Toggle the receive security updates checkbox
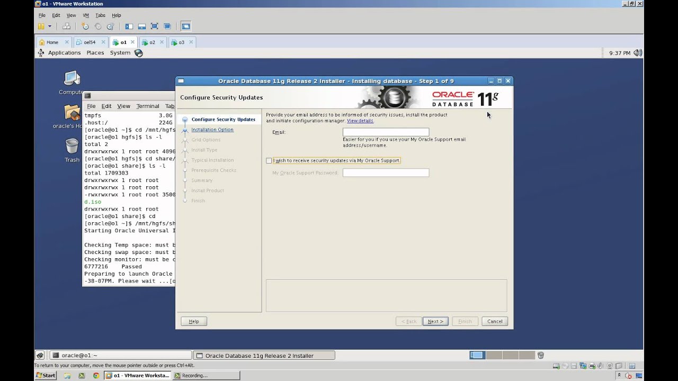This screenshot has width=678, height=381. click(269, 160)
